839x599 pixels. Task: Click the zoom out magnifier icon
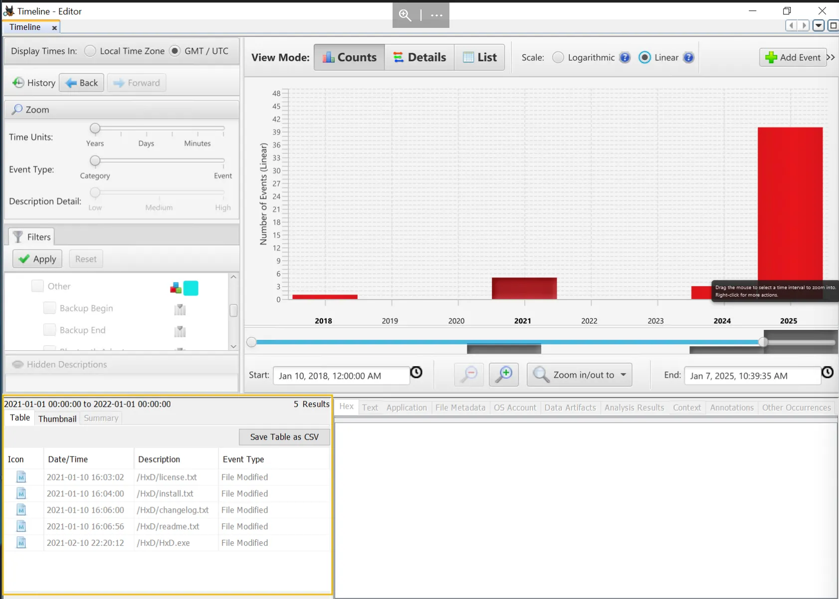[x=469, y=375]
